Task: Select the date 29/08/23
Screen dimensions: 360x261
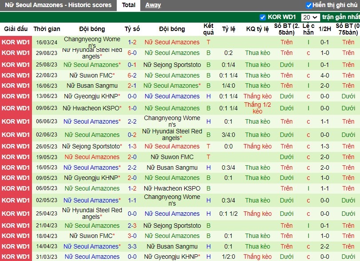Action: [x=47, y=53]
